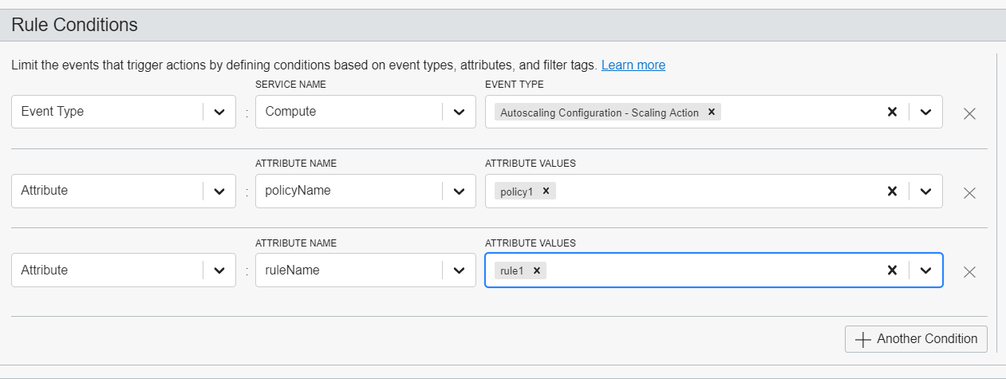This screenshot has width=1006, height=379.
Task: Remove the policyName attribute condition row
Action: 969,192
